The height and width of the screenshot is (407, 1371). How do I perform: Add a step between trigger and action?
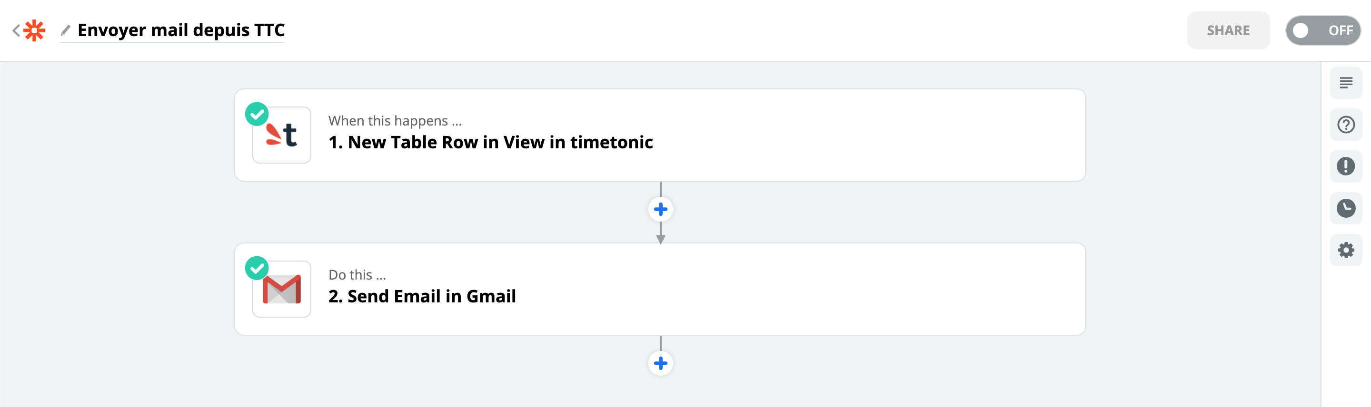tap(660, 209)
